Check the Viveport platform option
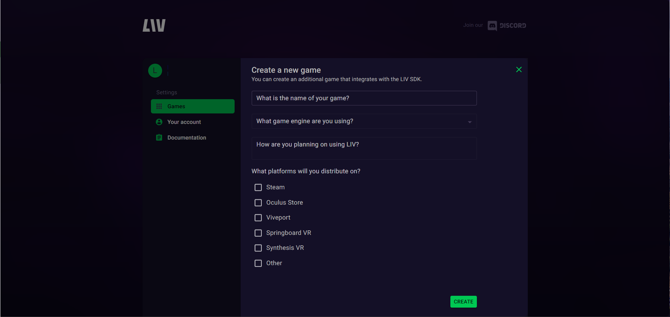670x317 pixels. pos(258,218)
